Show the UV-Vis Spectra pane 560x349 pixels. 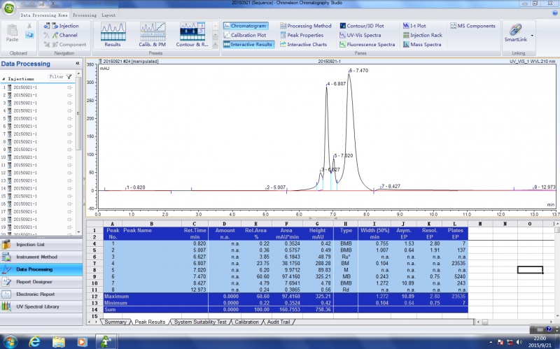pos(364,35)
